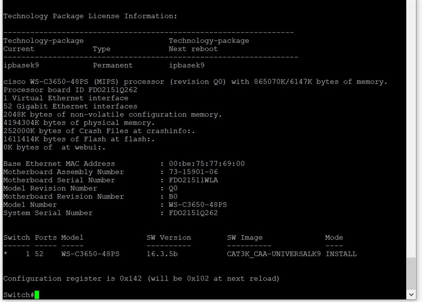Select the System Serial Number value FDO2151Q262
This screenshot has height=302, width=431.
(193, 213)
